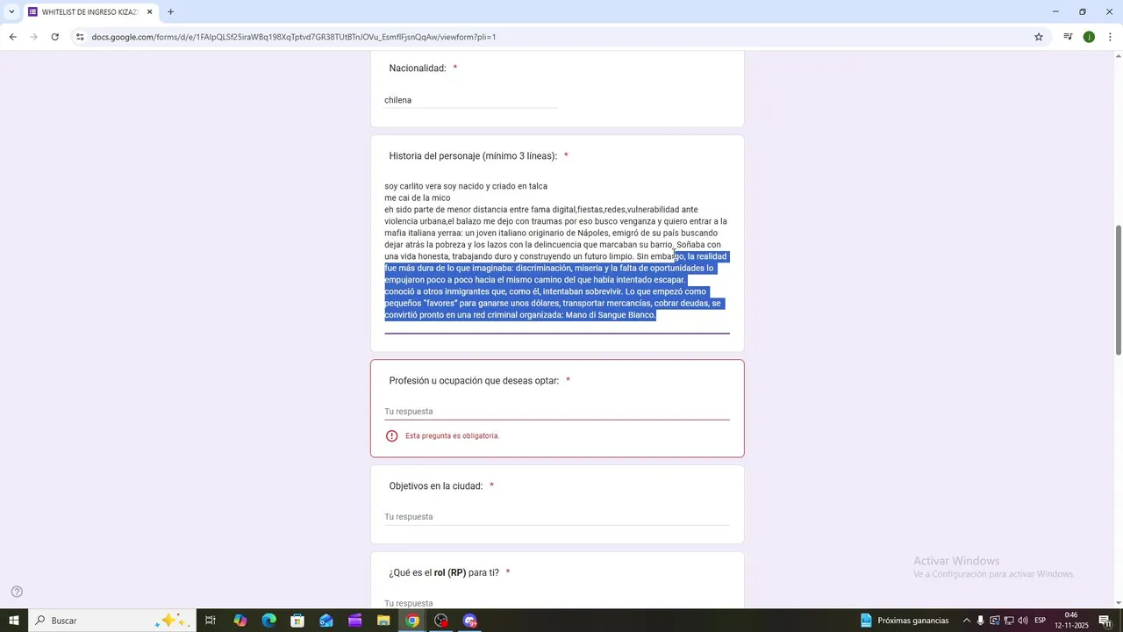Bookmark this page with the star icon
The image size is (1123, 632).
point(1039,37)
